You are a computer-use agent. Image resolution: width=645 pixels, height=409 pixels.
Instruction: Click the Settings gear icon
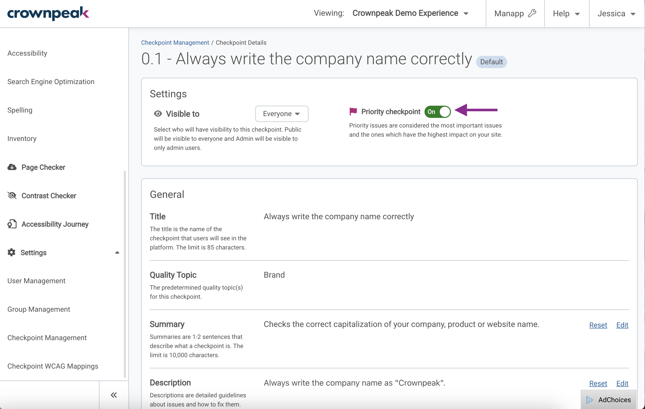tap(11, 252)
